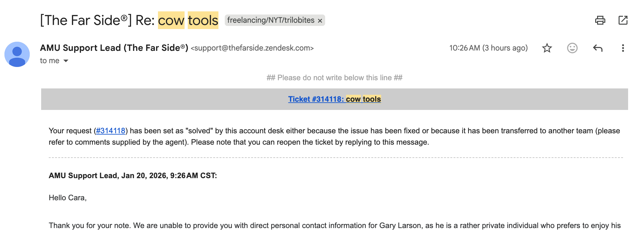Image resolution: width=630 pixels, height=235 pixels.
Task: Click the email subject line heading
Action: 129,21
